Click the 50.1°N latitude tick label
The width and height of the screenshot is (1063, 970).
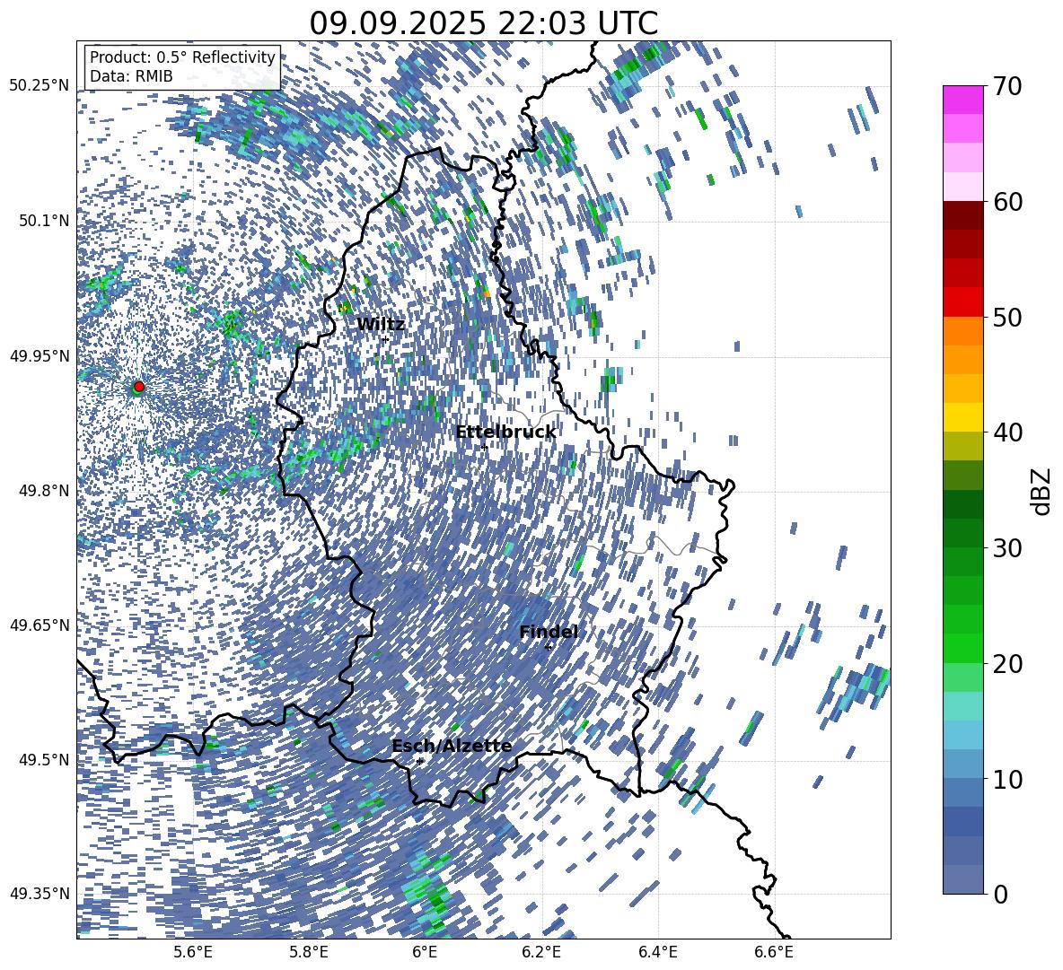point(44,221)
